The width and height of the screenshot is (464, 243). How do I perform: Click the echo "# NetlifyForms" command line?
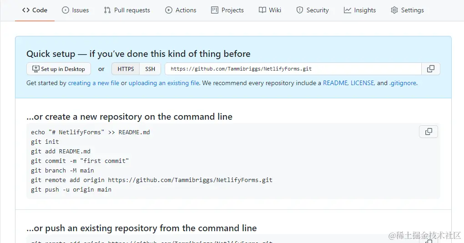[x=90, y=132]
